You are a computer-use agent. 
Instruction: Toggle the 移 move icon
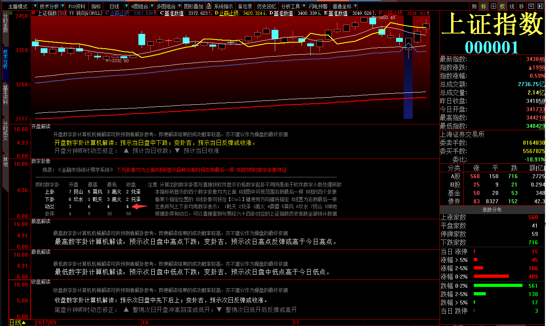[522, 6]
